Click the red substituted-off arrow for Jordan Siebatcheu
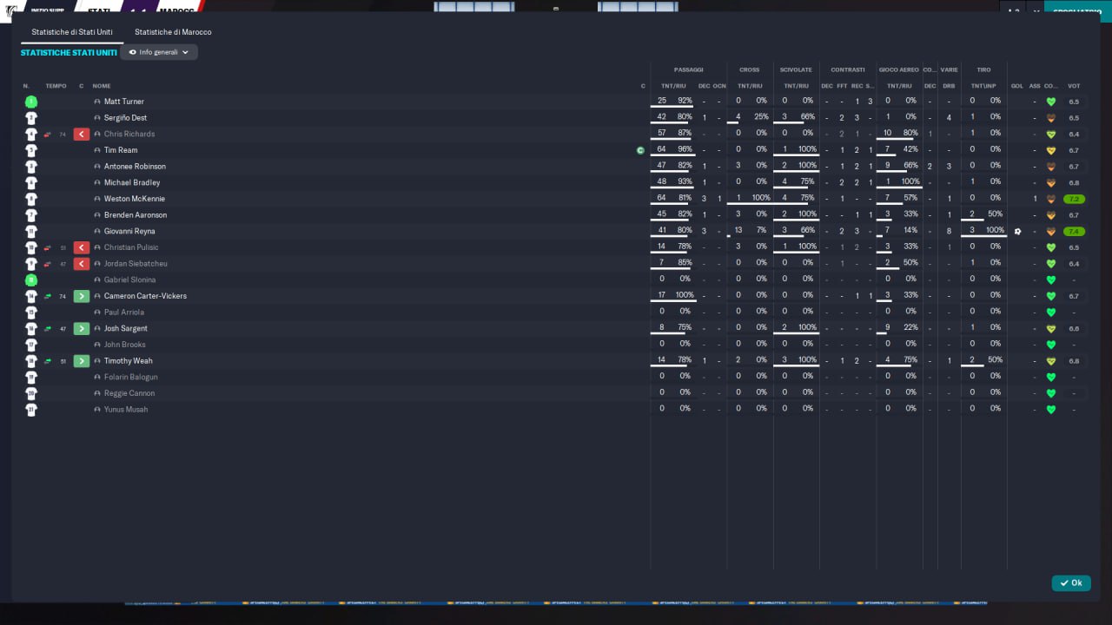The height and width of the screenshot is (625, 1112). [82, 264]
